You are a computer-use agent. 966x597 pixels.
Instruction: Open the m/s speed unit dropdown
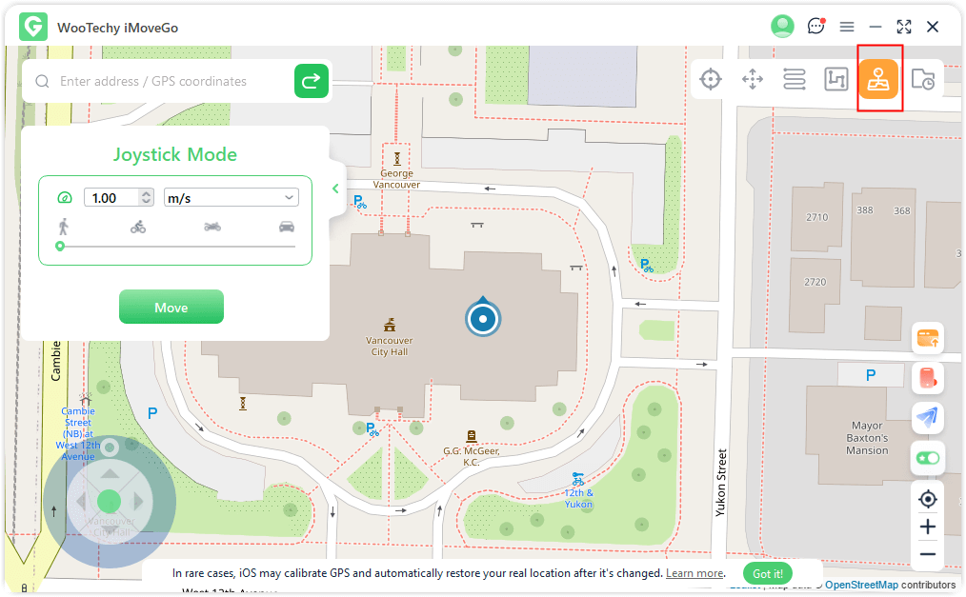(x=231, y=197)
